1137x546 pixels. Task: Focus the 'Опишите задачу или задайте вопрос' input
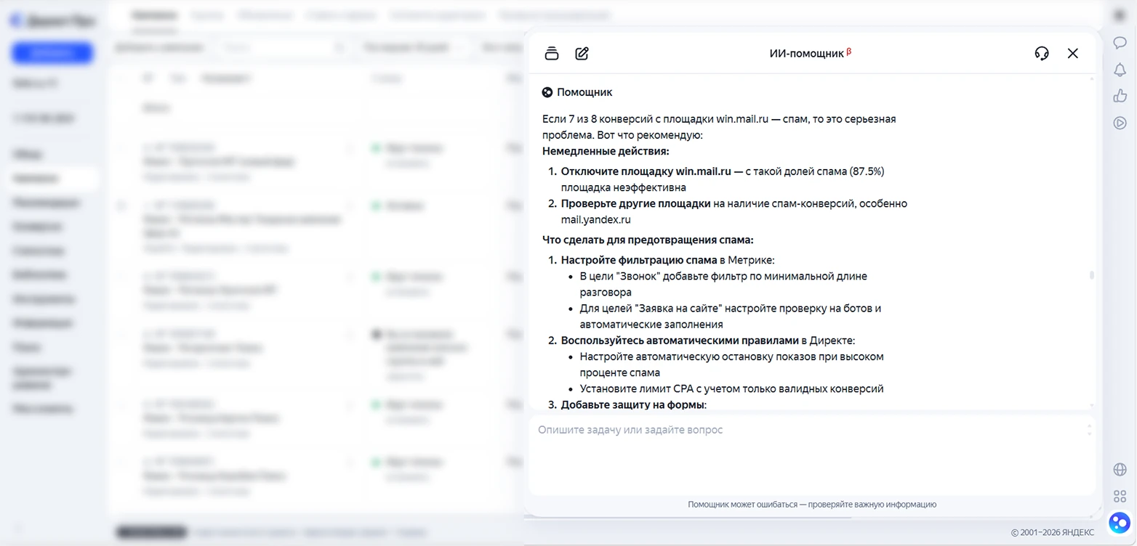pyautogui.click(x=812, y=455)
